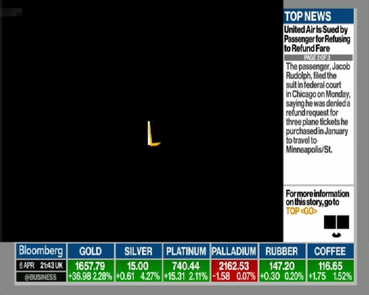This screenshot has width=369, height=295.
Task: Select the COFFEE commodity label
Action: click(x=330, y=251)
